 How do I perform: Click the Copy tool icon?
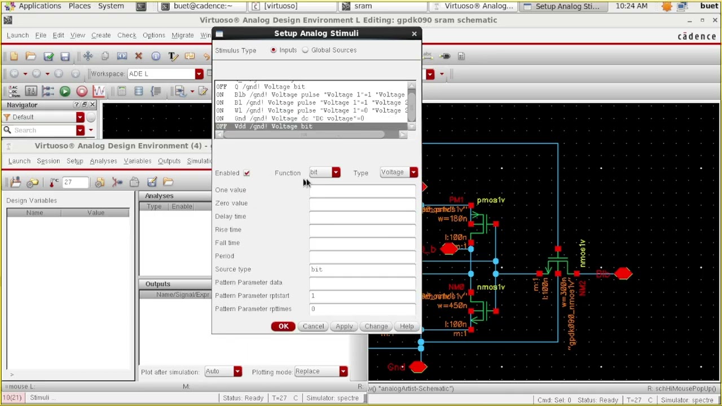click(x=105, y=56)
